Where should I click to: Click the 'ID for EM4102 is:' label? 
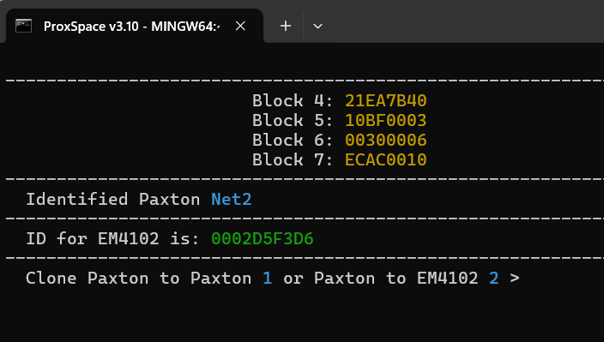[x=112, y=239]
